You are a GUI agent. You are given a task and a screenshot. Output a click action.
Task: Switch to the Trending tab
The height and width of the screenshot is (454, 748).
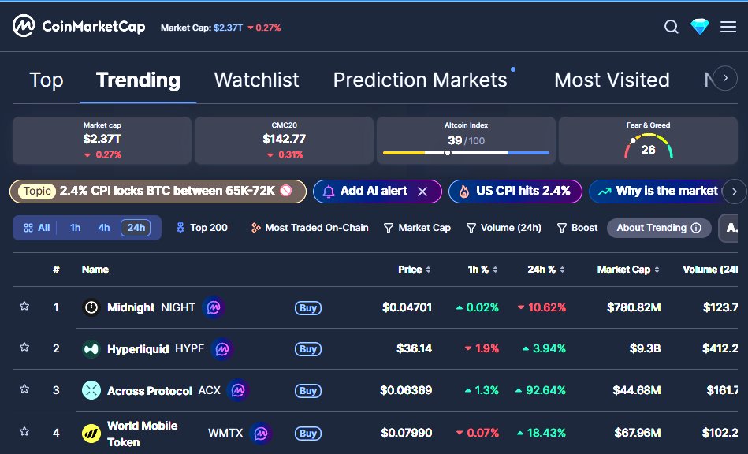139,80
